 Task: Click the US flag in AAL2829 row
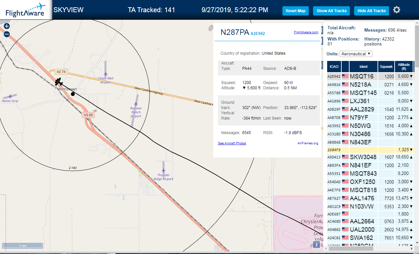click(x=345, y=109)
